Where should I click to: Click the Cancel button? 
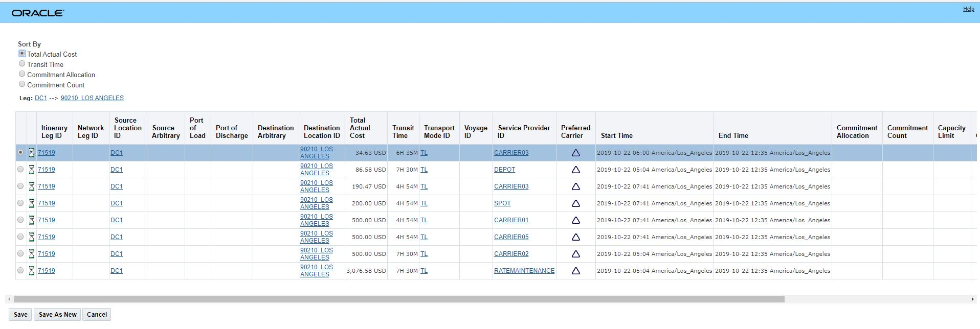click(x=97, y=315)
